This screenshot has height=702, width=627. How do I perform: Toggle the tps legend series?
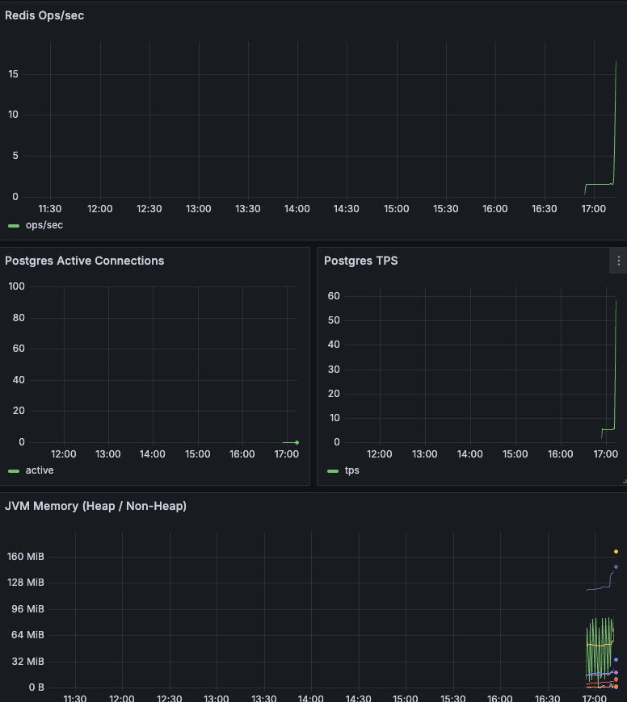coord(351,470)
